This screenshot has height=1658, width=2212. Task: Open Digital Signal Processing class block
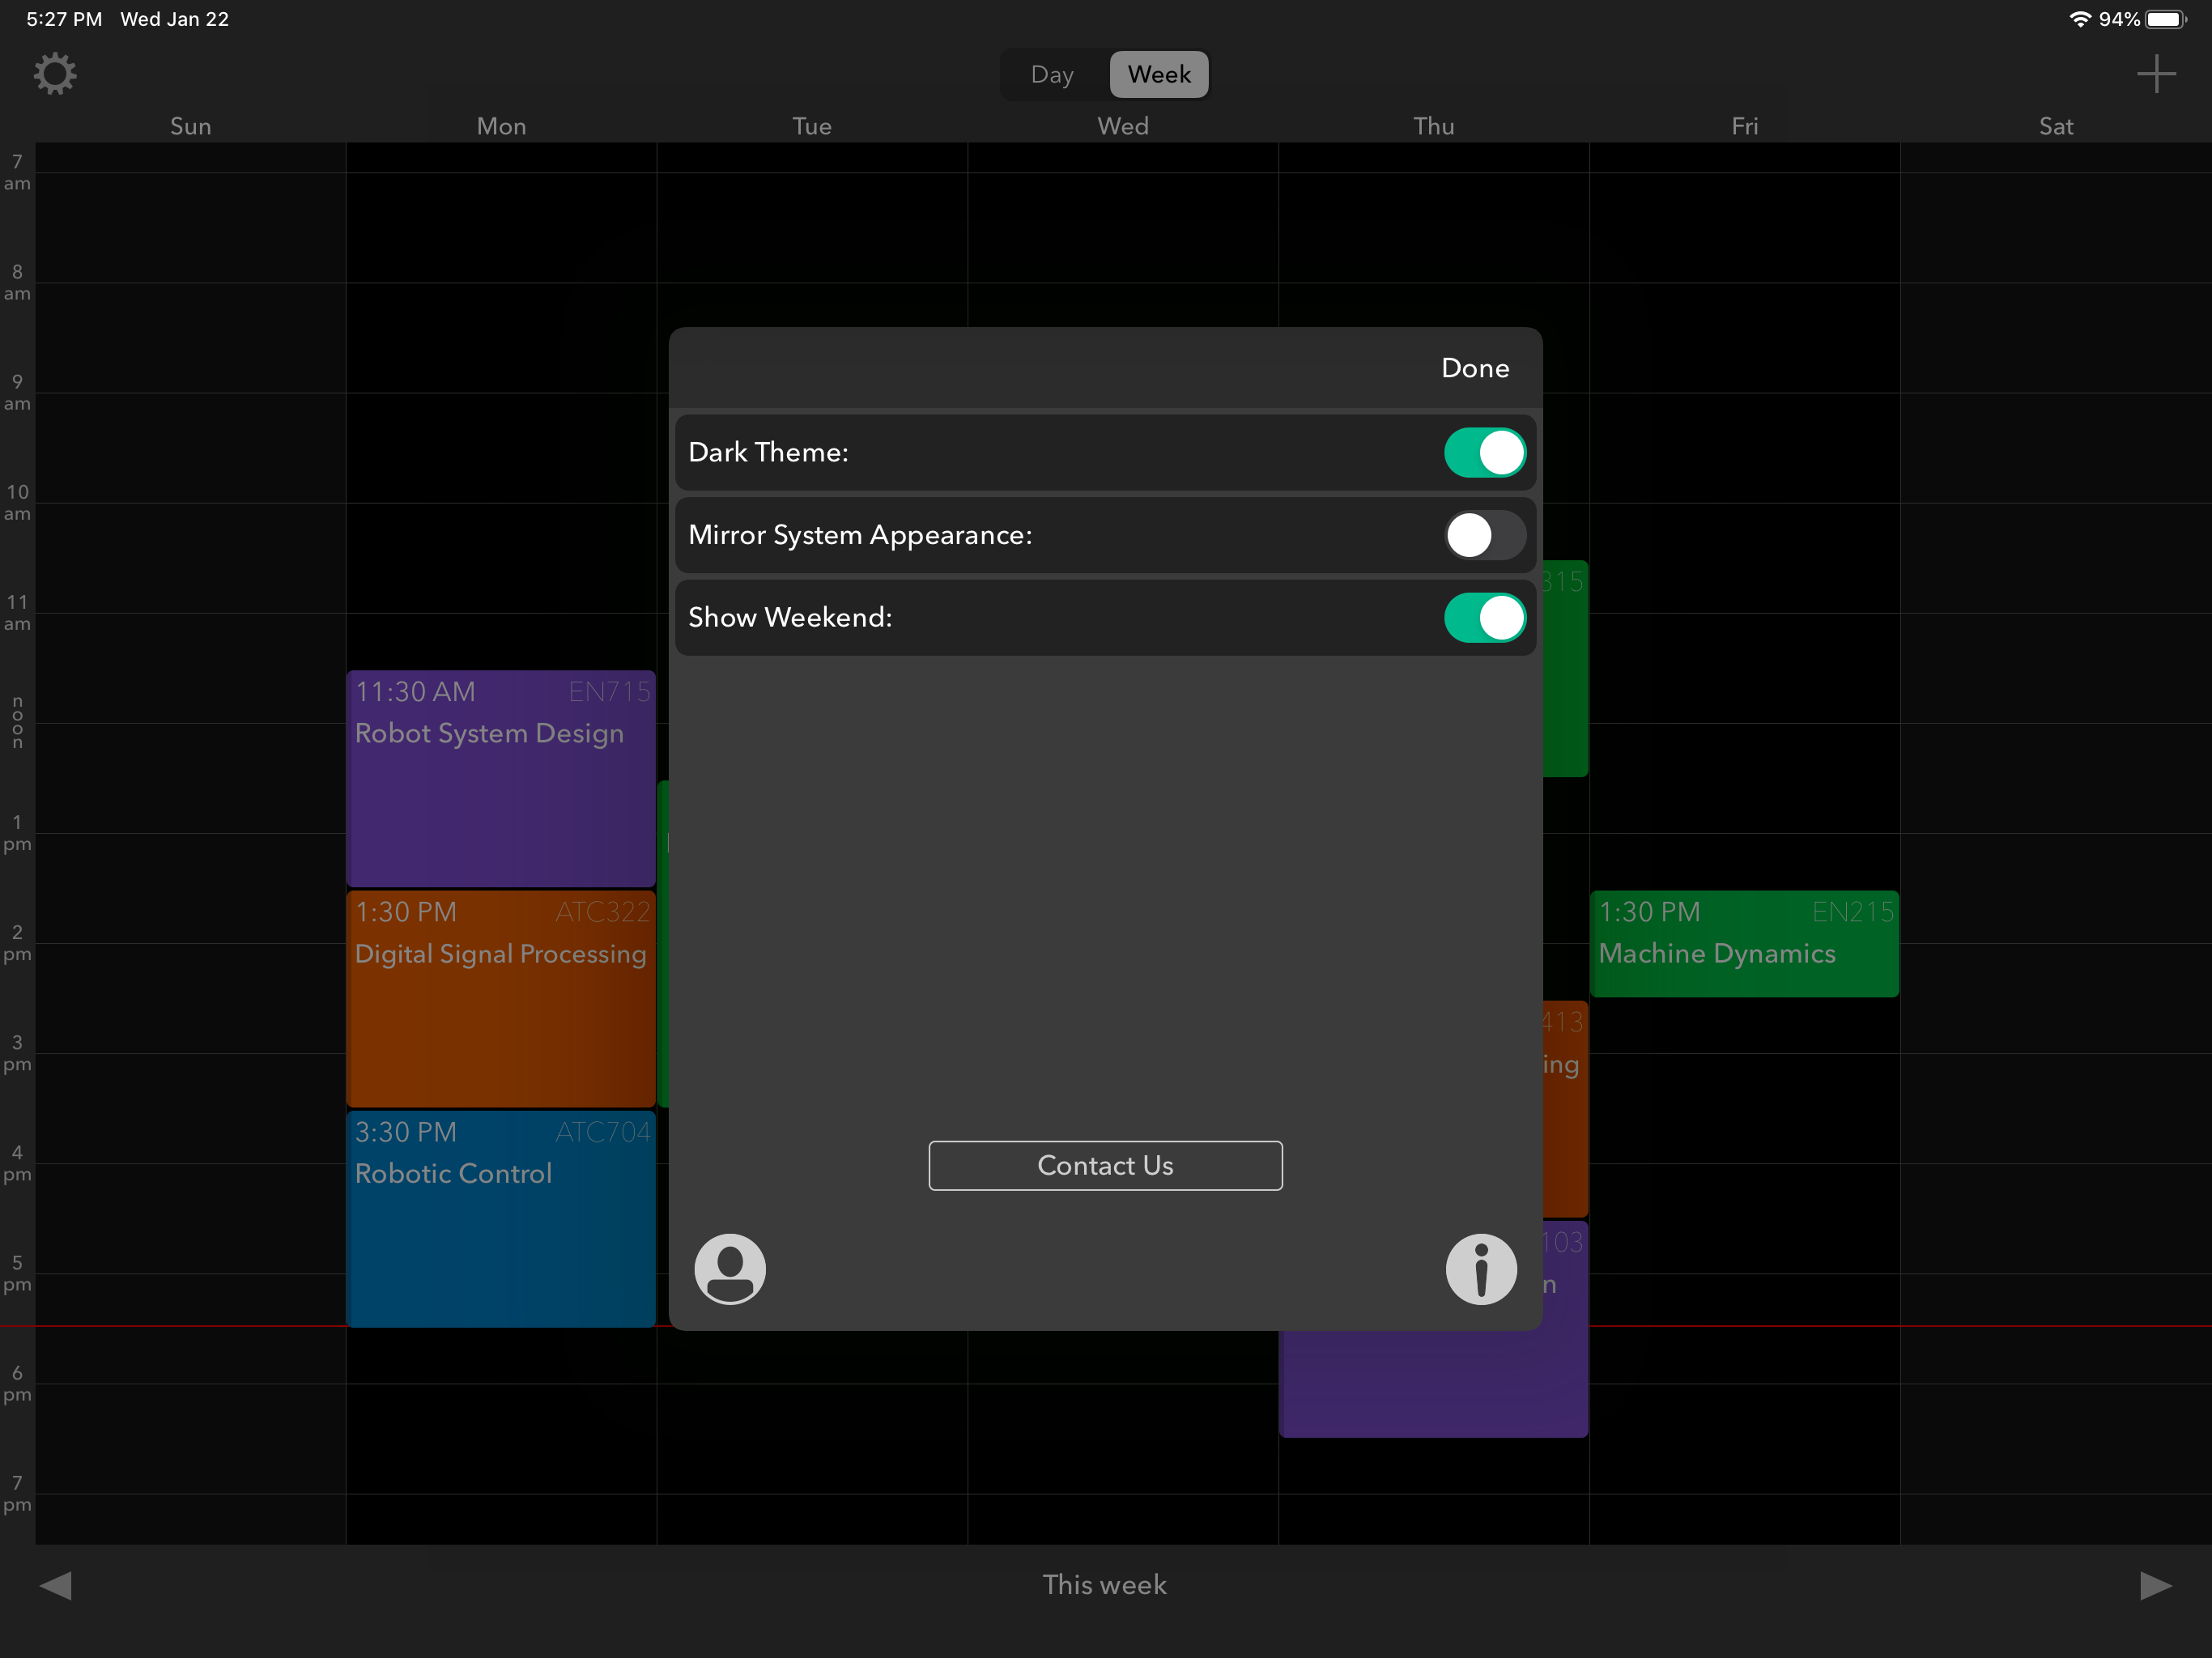pyautogui.click(x=500, y=998)
